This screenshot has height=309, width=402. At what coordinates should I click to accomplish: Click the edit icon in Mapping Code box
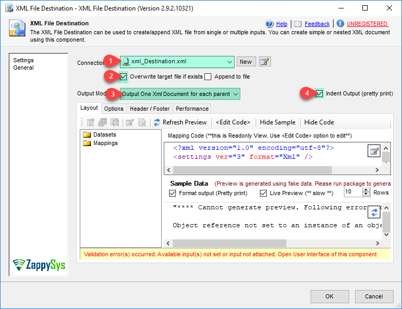click(x=374, y=151)
